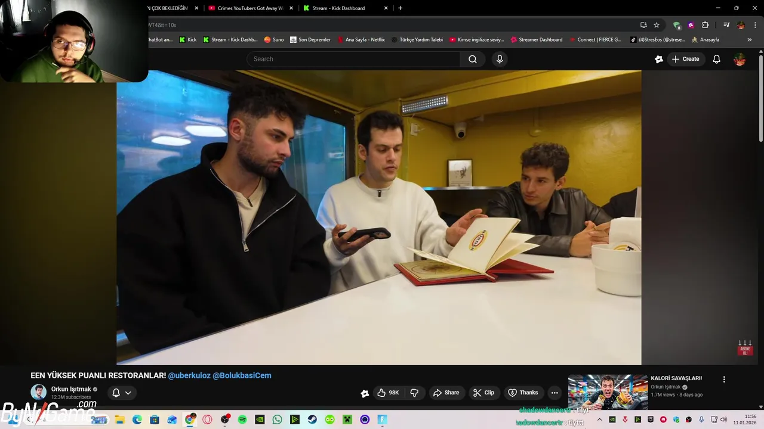Click the playing video frame
Image resolution: width=764 pixels, height=429 pixels.
pyautogui.click(x=379, y=217)
